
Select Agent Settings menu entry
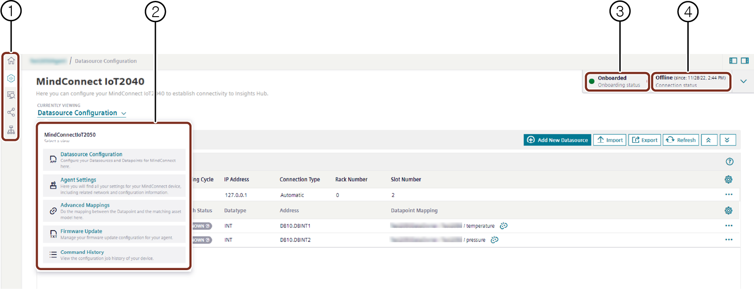pos(114,185)
